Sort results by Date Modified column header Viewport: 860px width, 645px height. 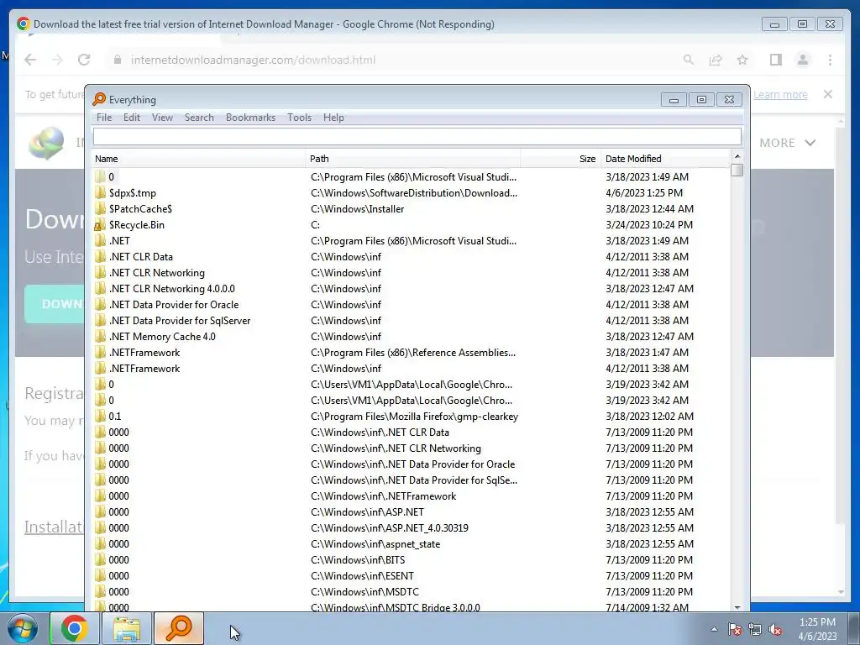pos(666,159)
